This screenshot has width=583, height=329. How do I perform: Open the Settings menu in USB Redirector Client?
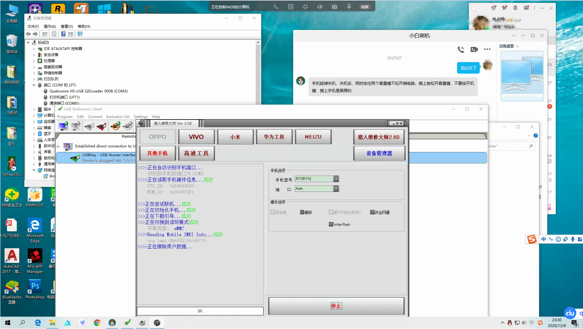(x=140, y=117)
